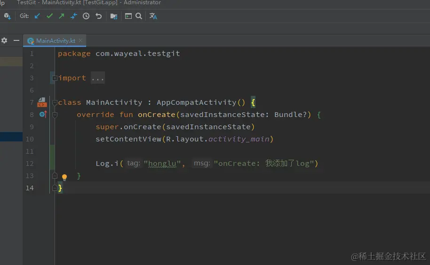This screenshot has height=265, width=430.
Task: Click the msg: parameter hint
Action: pos(202,164)
